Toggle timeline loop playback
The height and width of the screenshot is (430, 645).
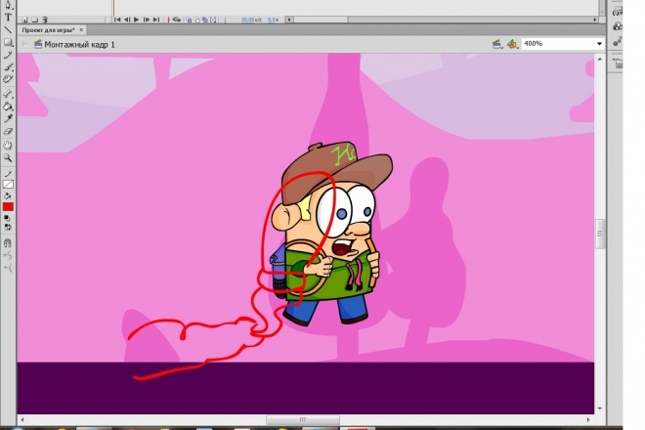pos(177,20)
